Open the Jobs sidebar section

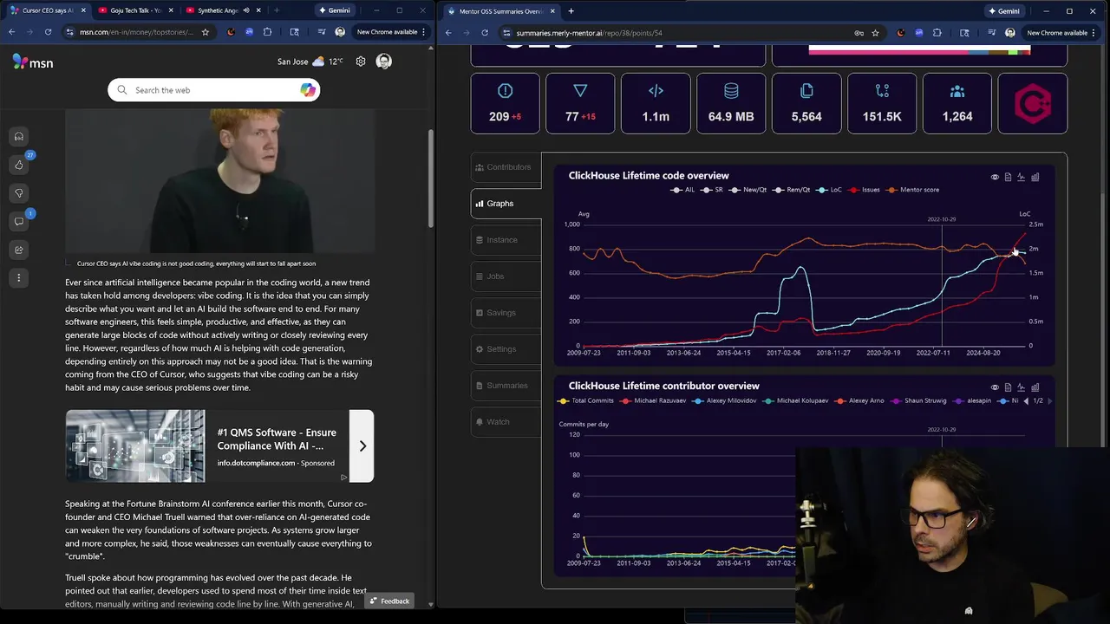coord(506,276)
